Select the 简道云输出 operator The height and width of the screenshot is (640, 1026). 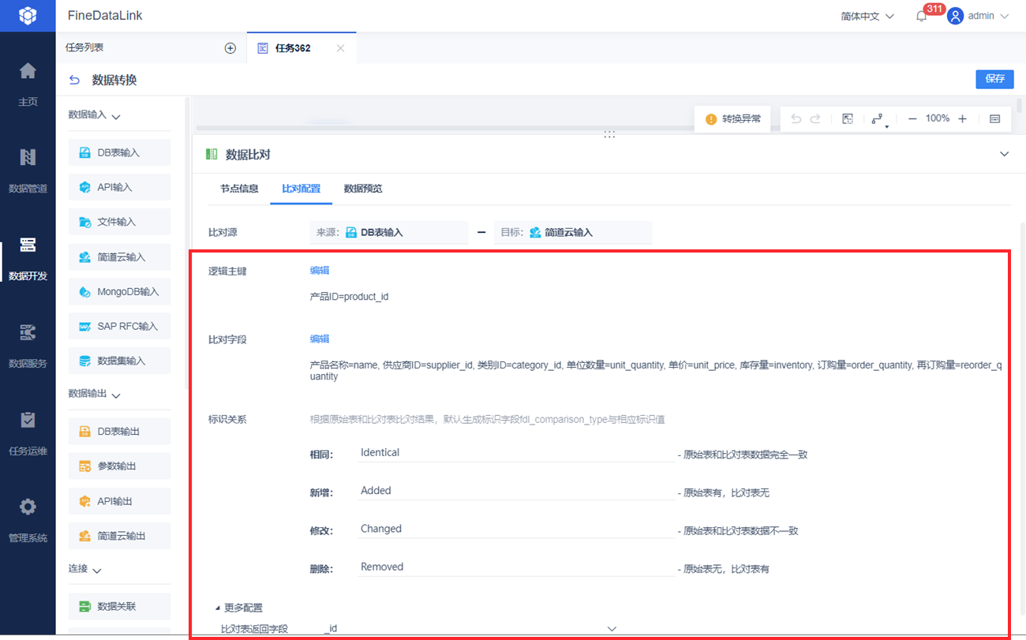tap(119, 536)
